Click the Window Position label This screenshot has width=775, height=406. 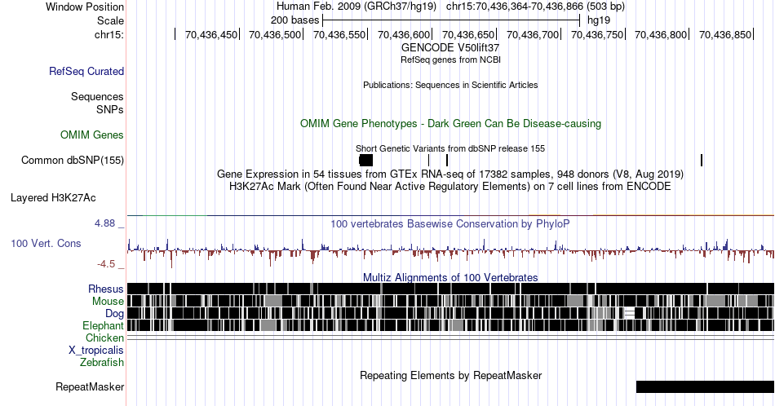click(85, 7)
